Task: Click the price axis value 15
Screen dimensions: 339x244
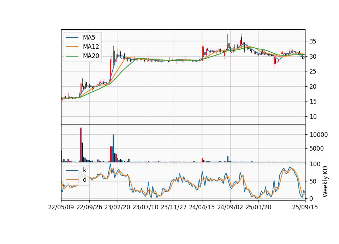Action: [x=313, y=101]
